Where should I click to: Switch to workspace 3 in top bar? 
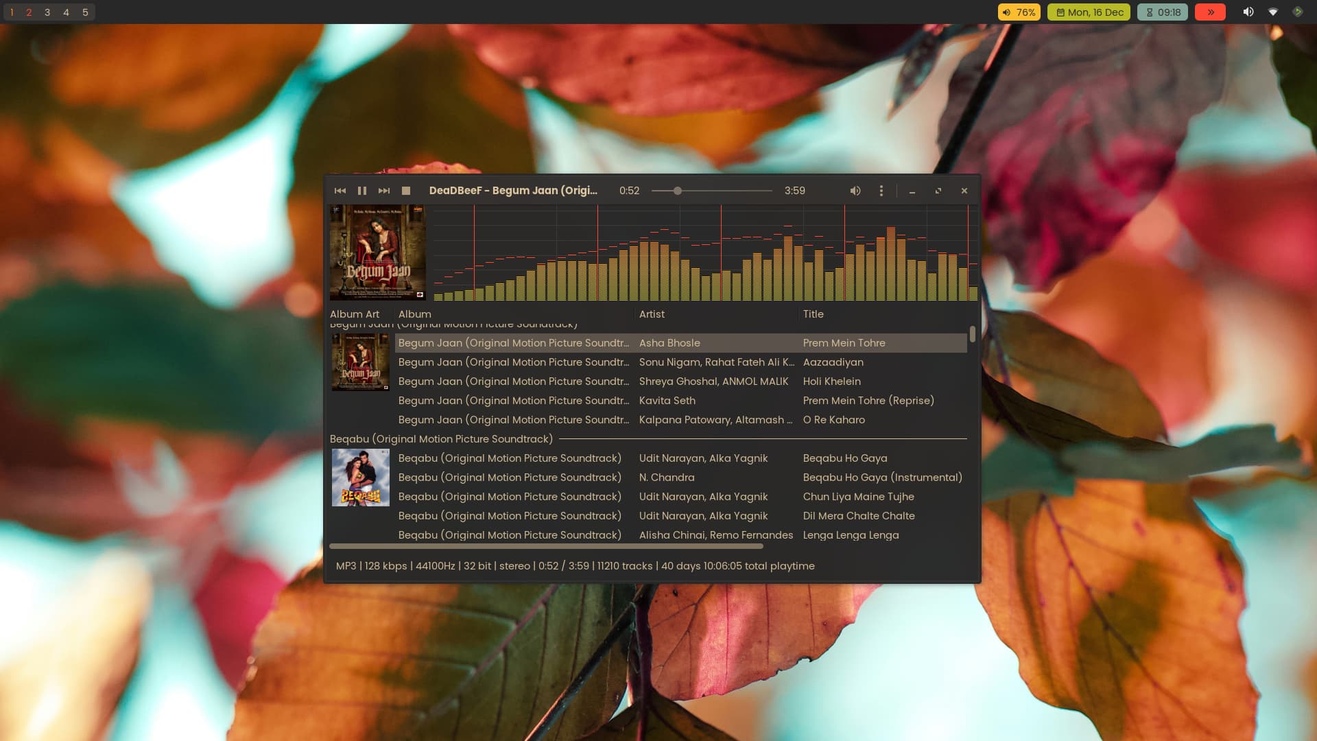point(47,12)
